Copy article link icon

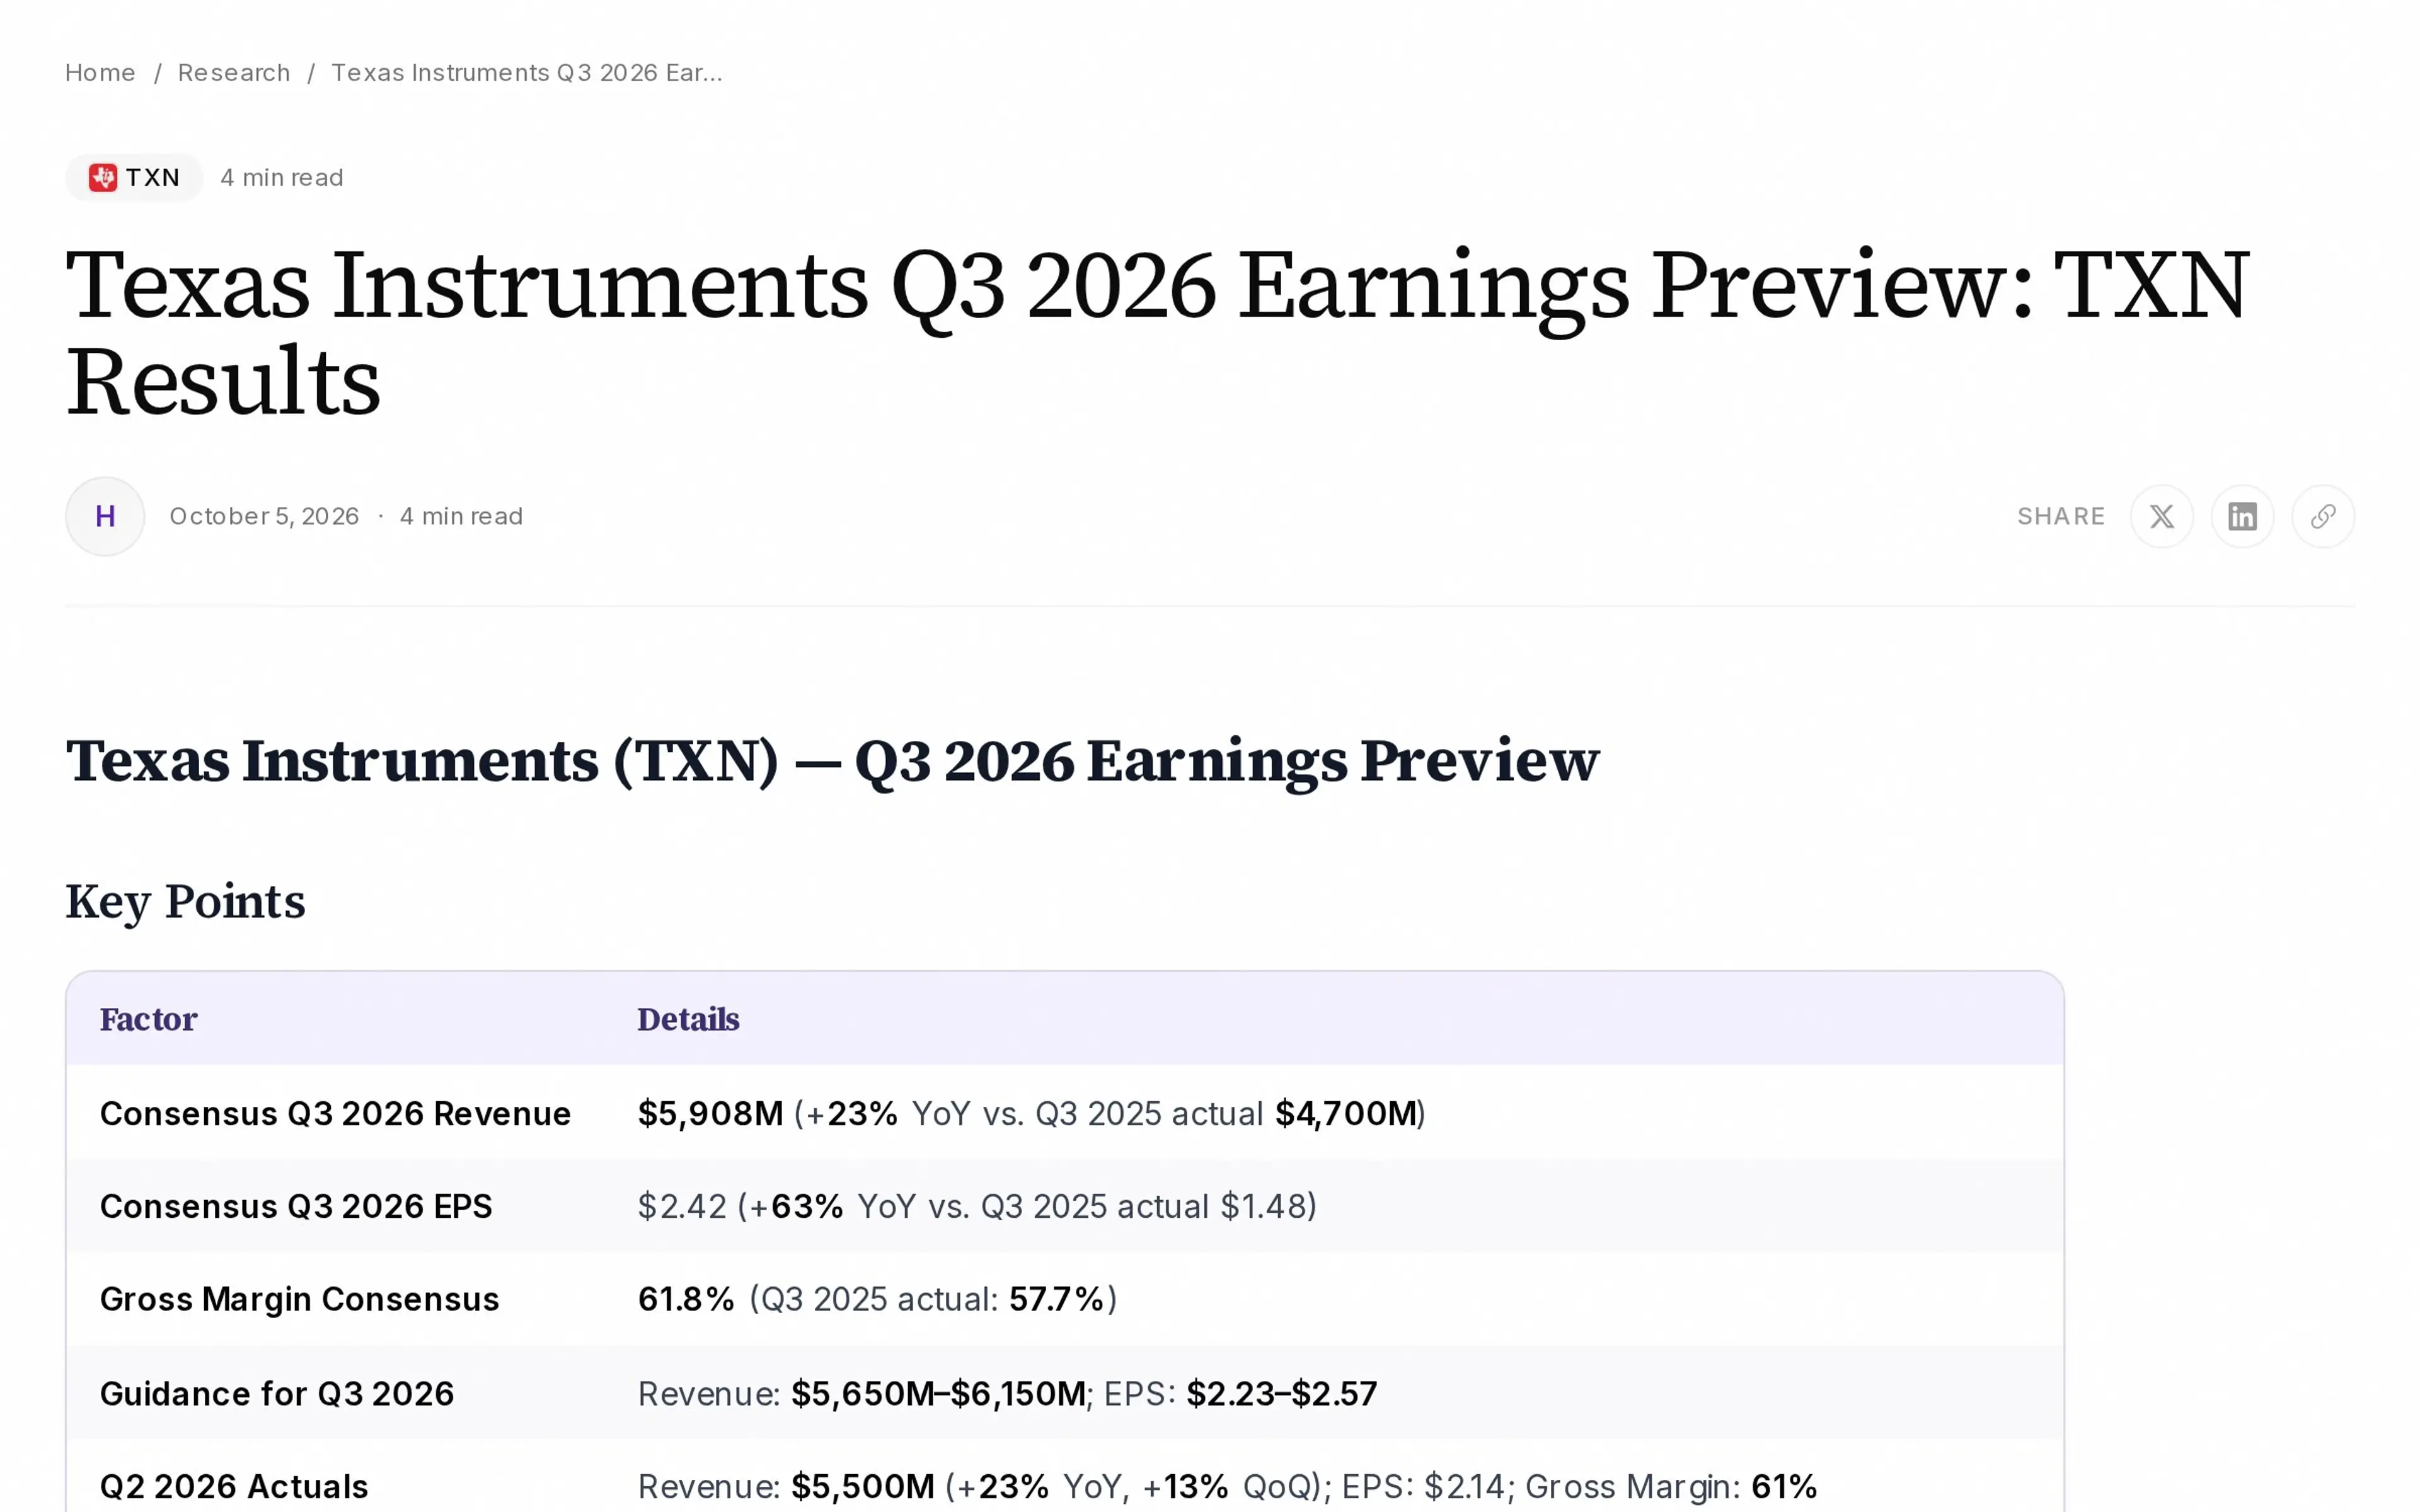(x=2322, y=516)
